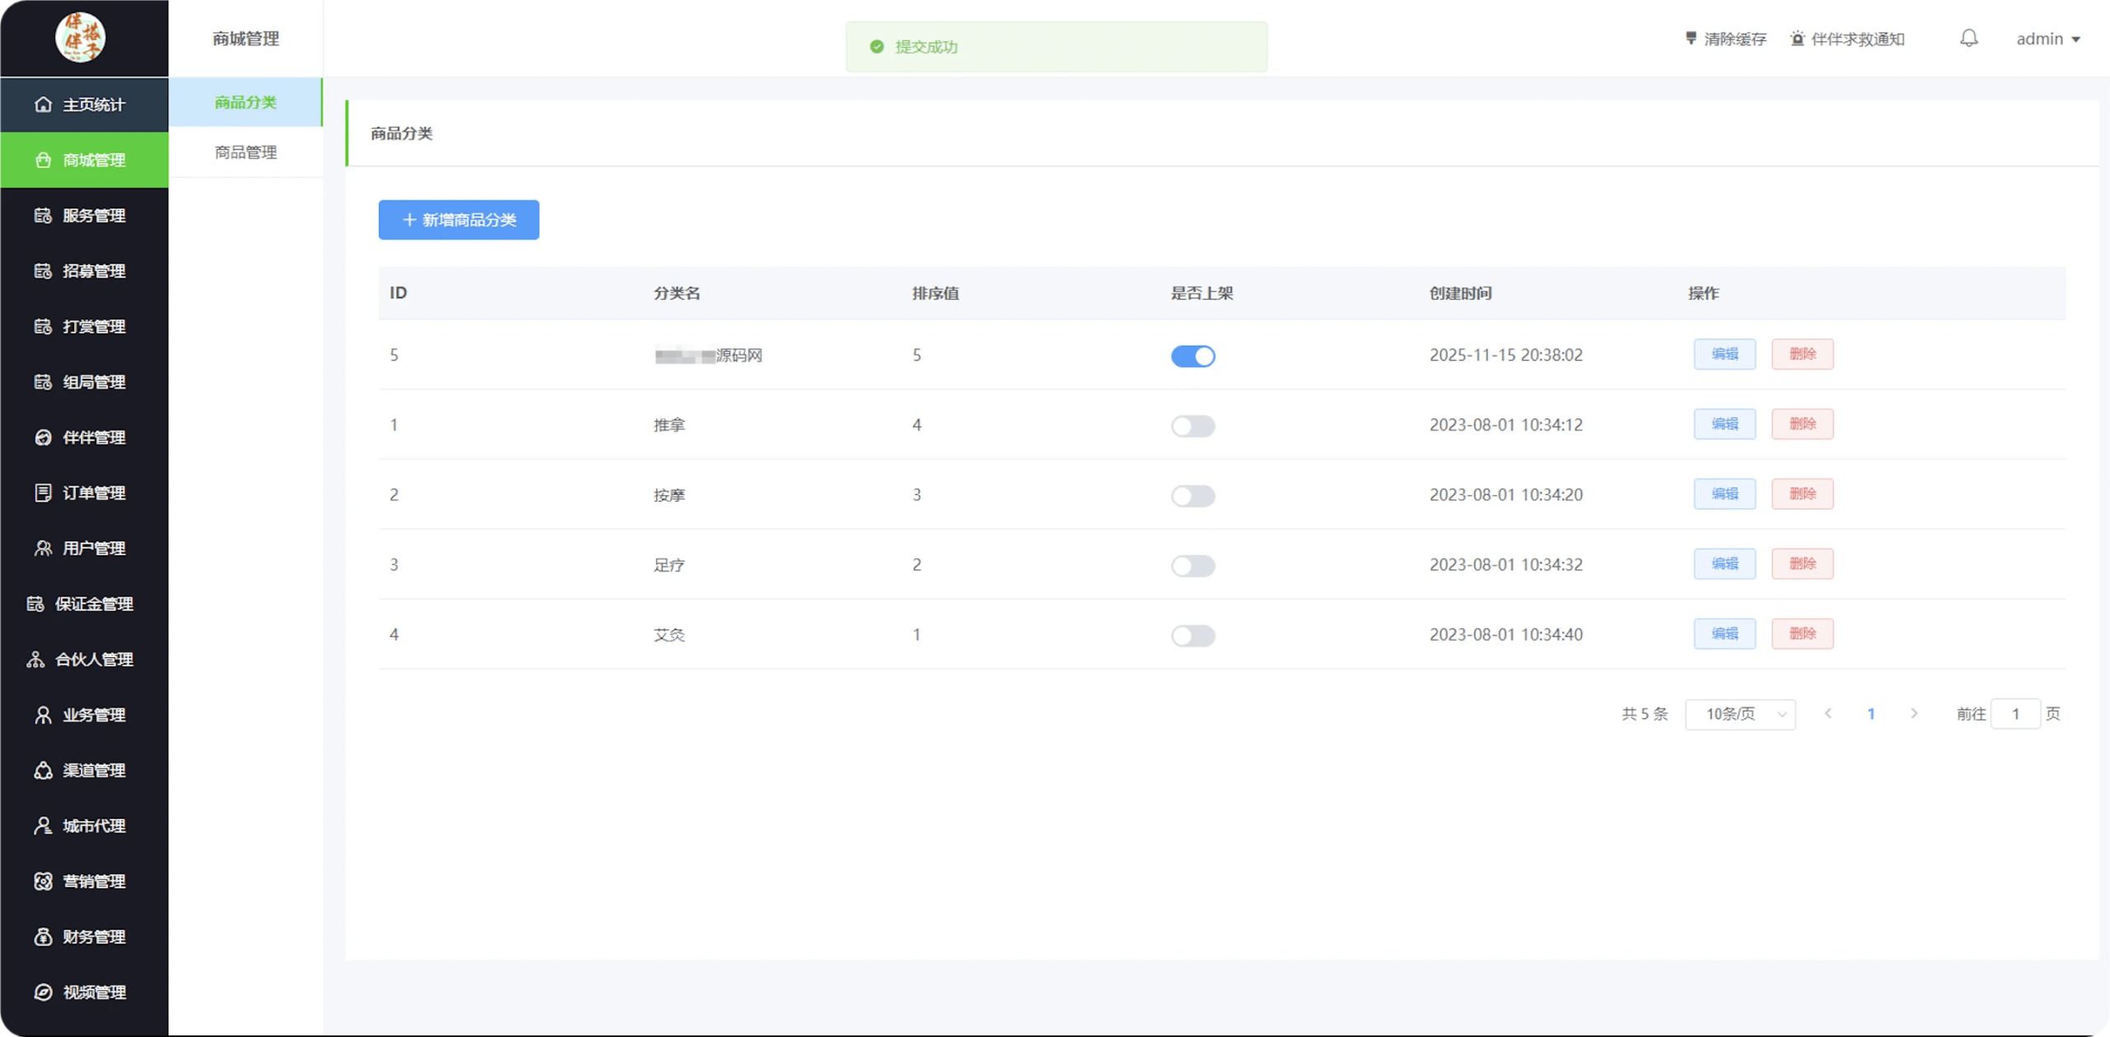This screenshot has width=2110, height=1037.
Task: Open the 10条/页 page size dropdown
Action: [1740, 714]
